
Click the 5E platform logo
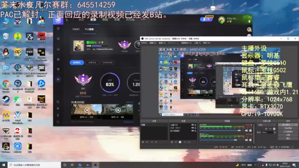58,20
